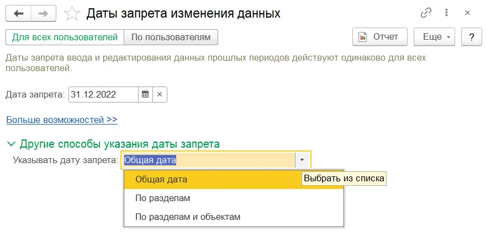The width and height of the screenshot is (486, 232).
Task: Click the Указывать дату запрета label
Action: pos(66,160)
